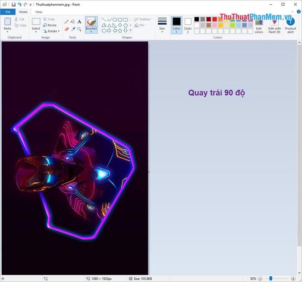Set Color 2 as active
The image size is (302, 282).
(x=188, y=25)
